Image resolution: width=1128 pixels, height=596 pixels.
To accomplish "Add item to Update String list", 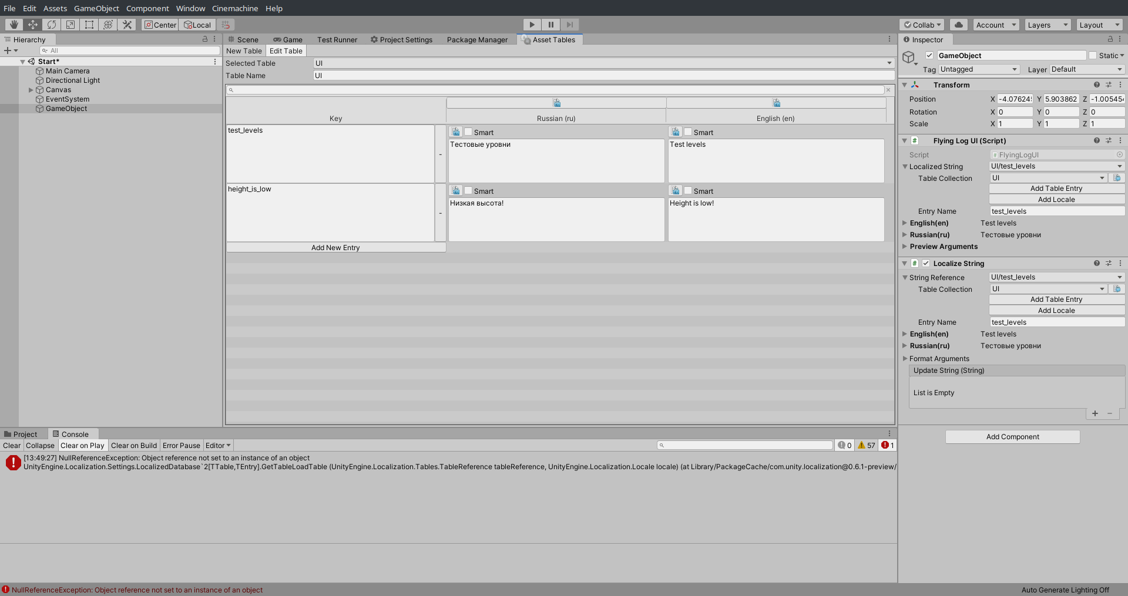I will pos(1095,413).
